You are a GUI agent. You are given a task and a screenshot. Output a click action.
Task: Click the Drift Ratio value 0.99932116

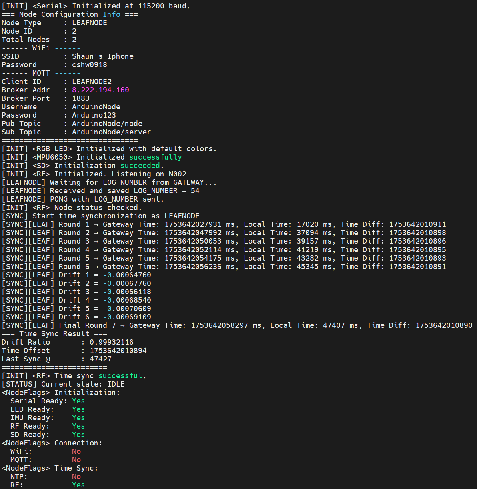tap(111, 342)
